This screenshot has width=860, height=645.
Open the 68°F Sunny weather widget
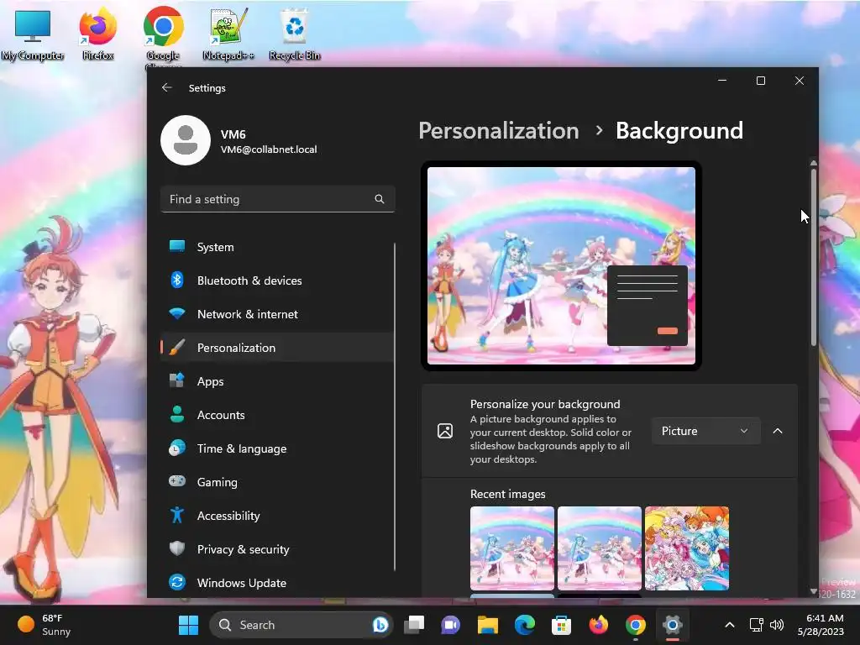click(44, 625)
